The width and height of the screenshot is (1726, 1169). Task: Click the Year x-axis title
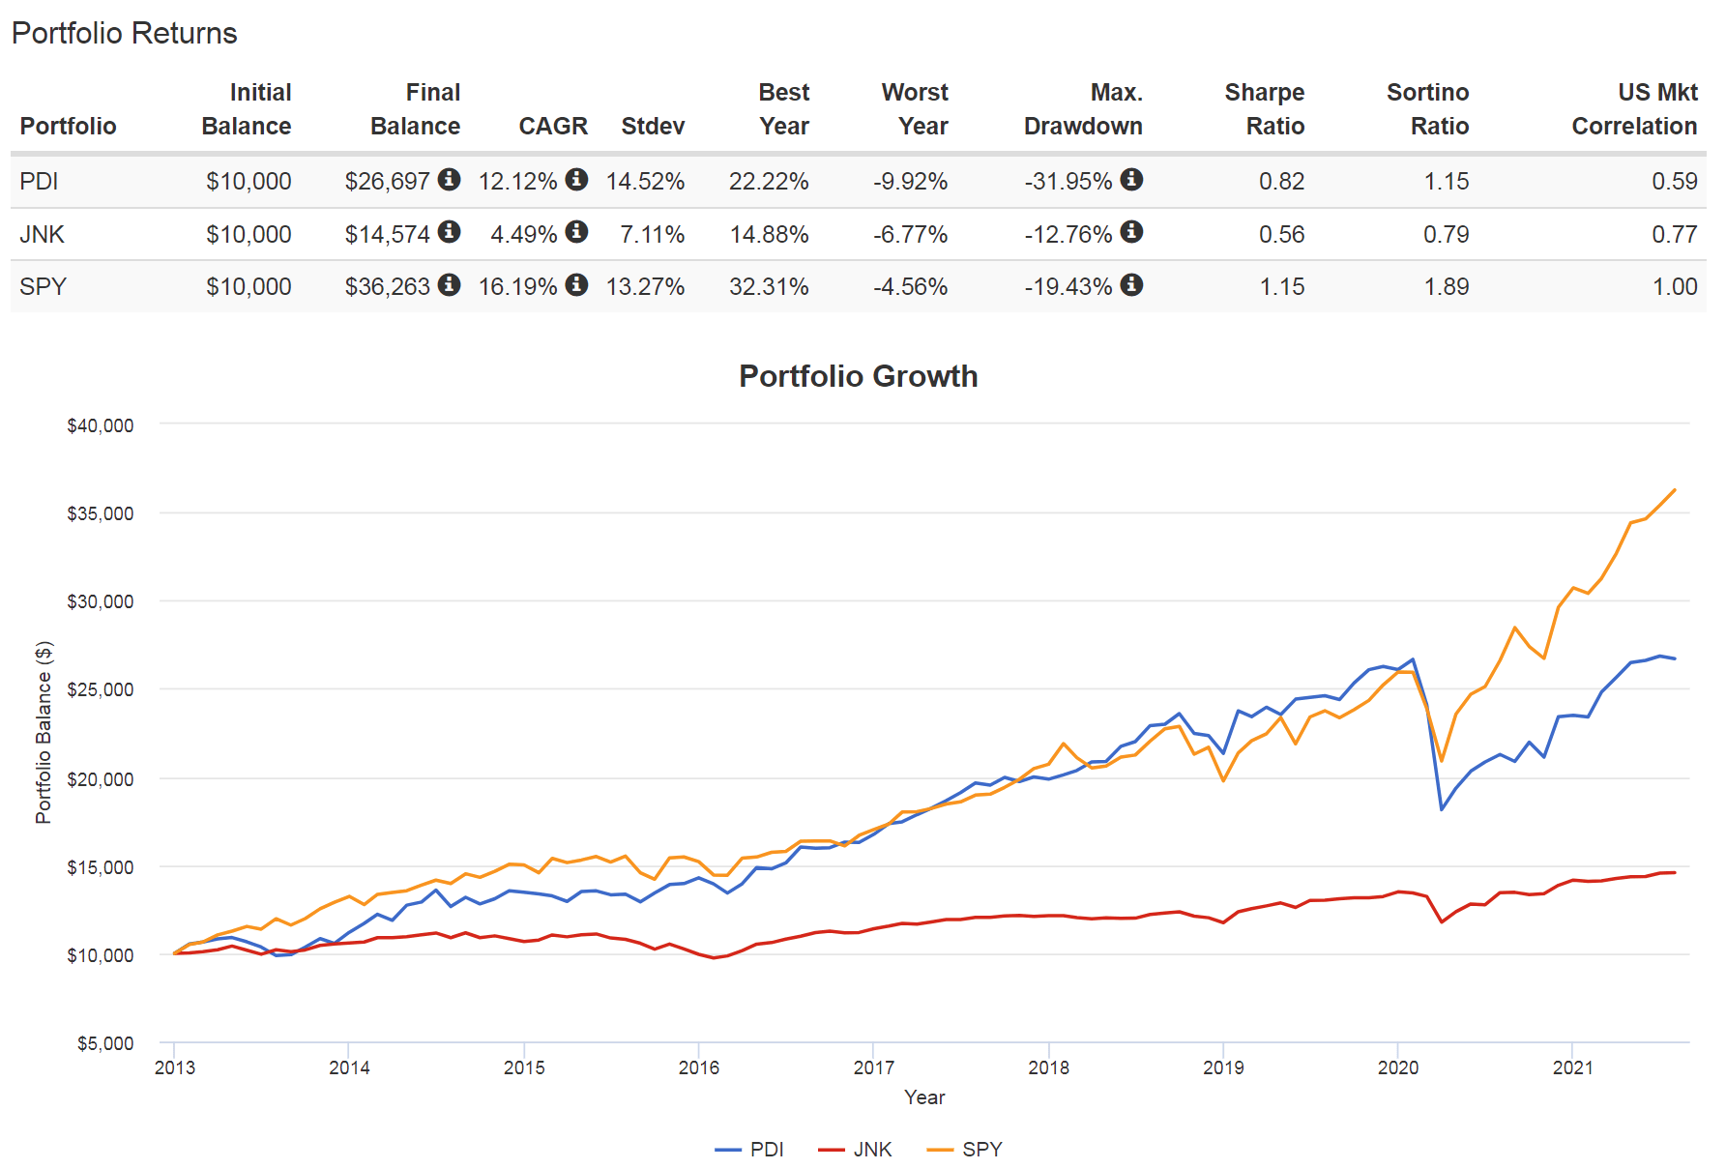coord(924,1097)
